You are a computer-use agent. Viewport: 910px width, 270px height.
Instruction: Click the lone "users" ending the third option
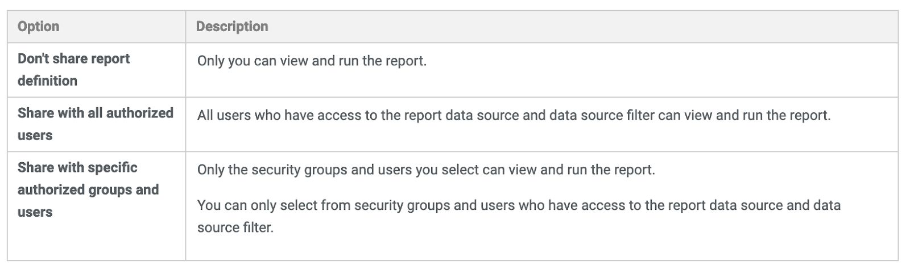(x=35, y=212)
